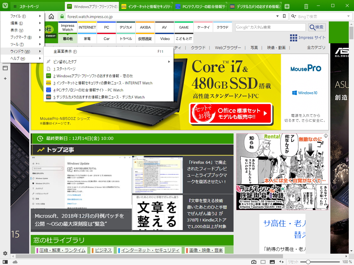
Task: Add a web panel with the + icon
Action: [x=5, y=79]
